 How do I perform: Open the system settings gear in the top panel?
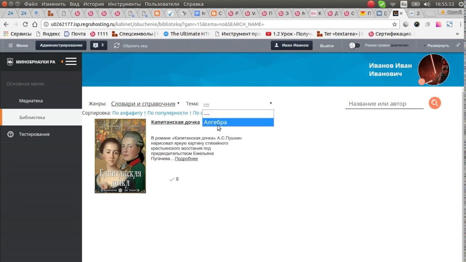point(461,4)
